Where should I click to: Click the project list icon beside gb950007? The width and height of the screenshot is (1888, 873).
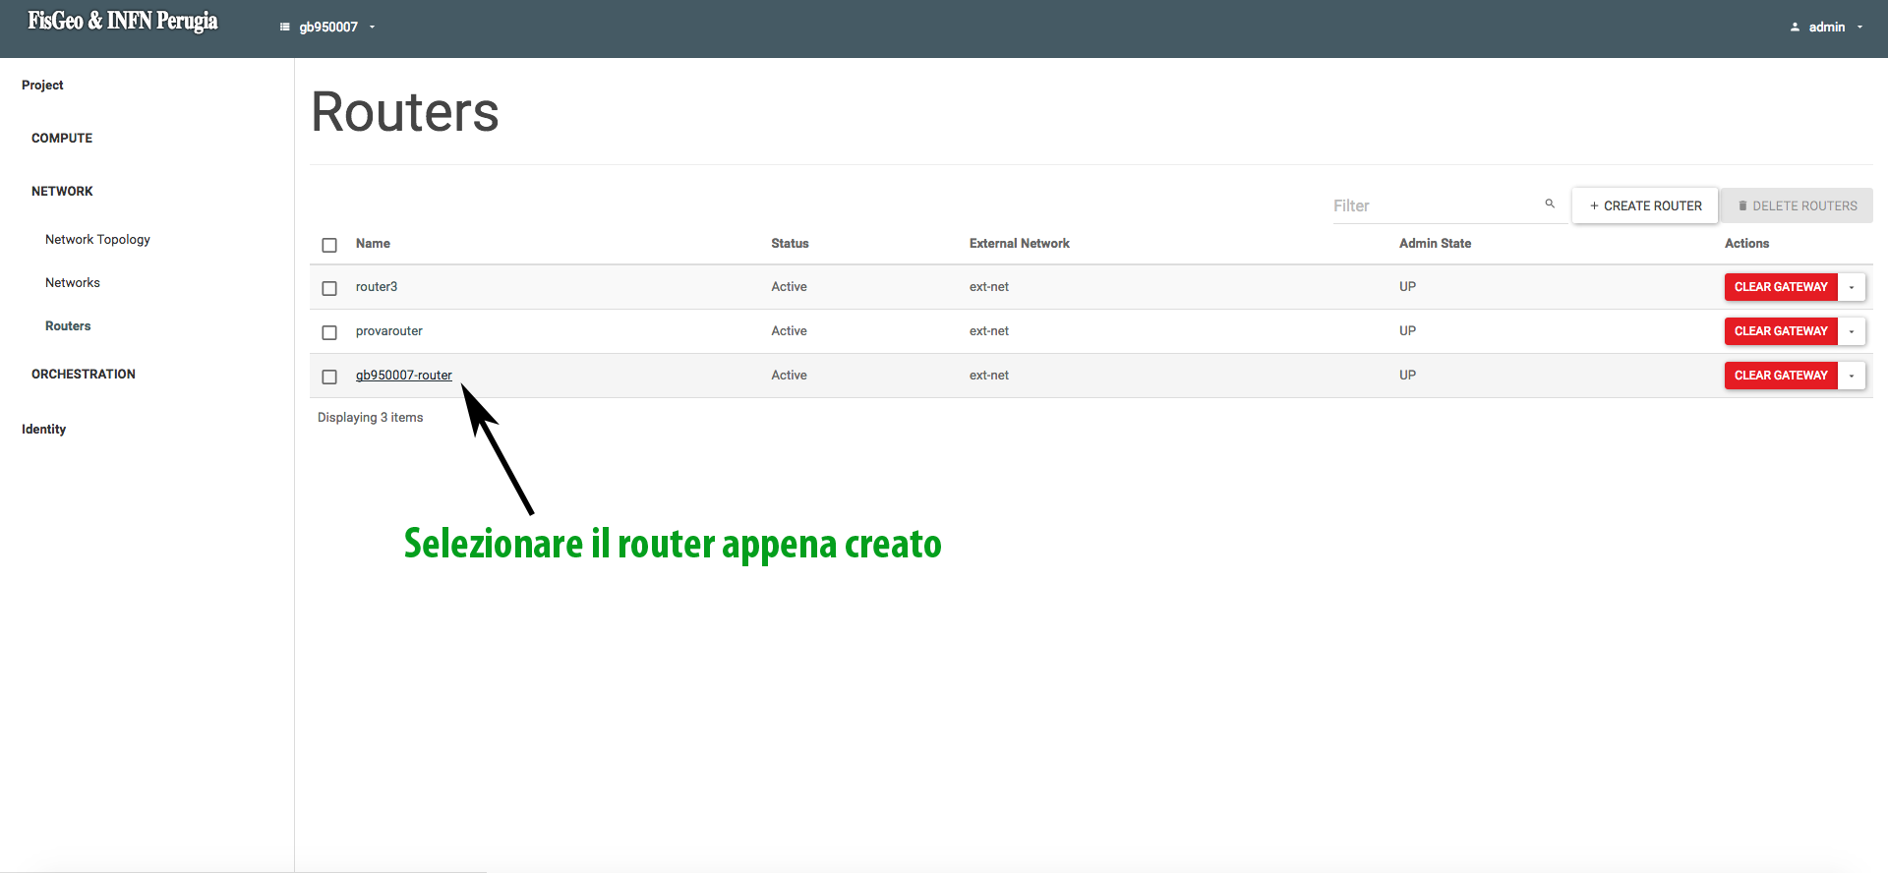tap(284, 28)
